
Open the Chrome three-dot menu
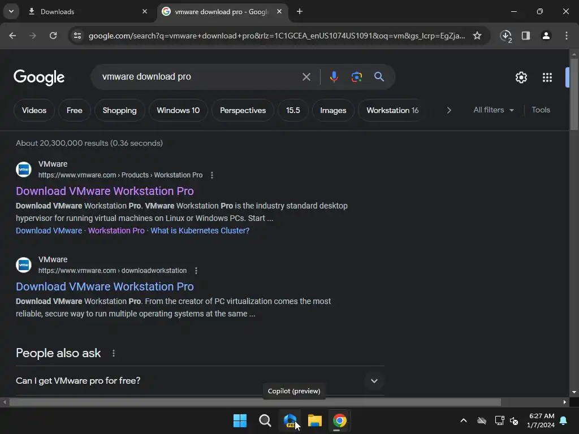[567, 36]
